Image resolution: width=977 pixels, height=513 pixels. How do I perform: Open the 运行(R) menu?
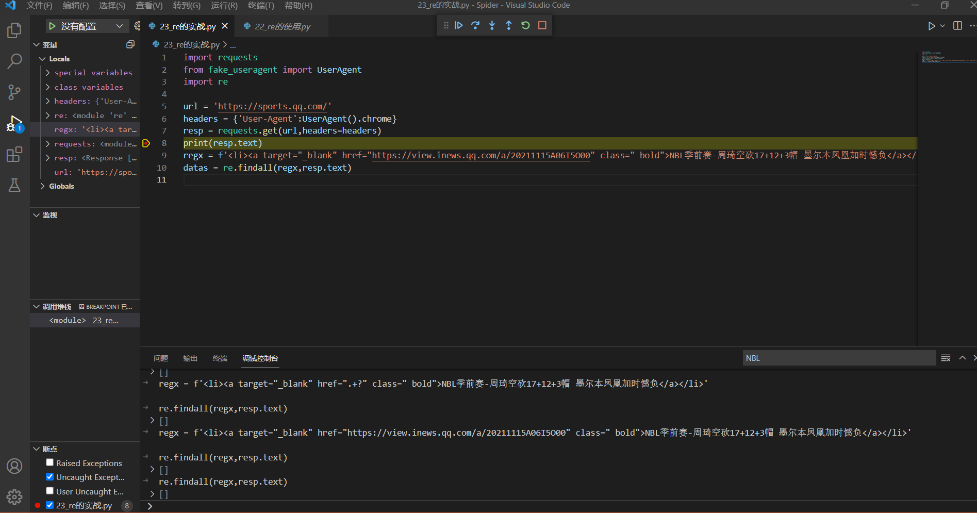pyautogui.click(x=224, y=6)
